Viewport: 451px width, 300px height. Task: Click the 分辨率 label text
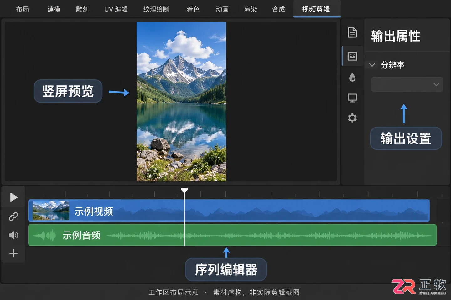392,65
